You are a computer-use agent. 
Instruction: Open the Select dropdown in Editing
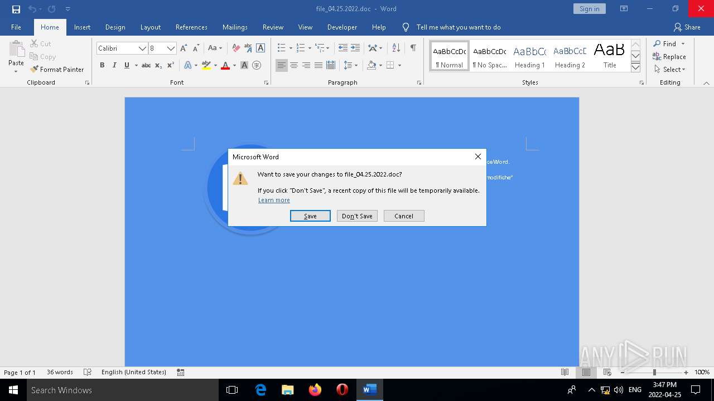(x=669, y=70)
